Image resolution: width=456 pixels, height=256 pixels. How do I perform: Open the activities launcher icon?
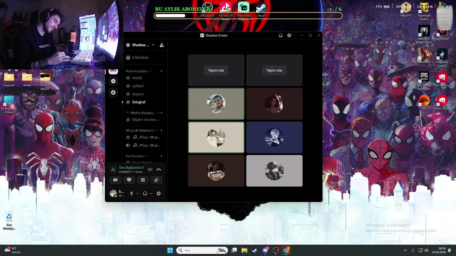tap(143, 180)
